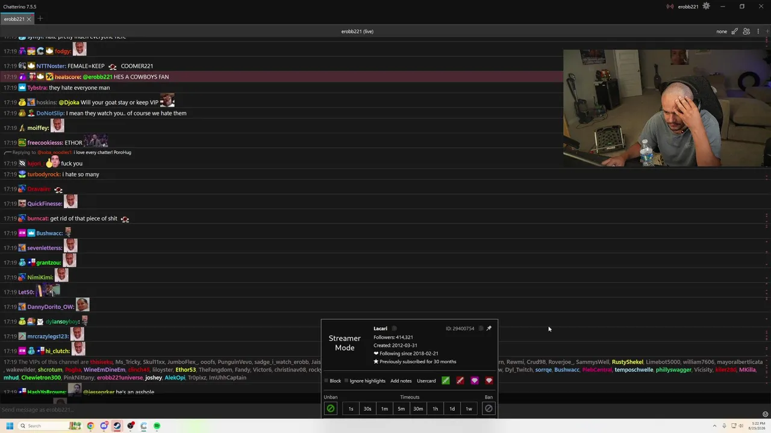Apply 30m timeout to Lacari
Screen dimensions: 771x433
click(x=418, y=409)
